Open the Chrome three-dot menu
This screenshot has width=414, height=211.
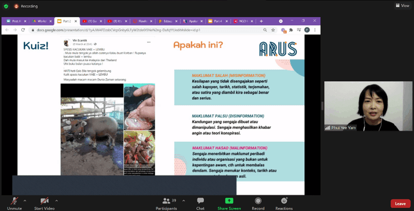point(315,30)
